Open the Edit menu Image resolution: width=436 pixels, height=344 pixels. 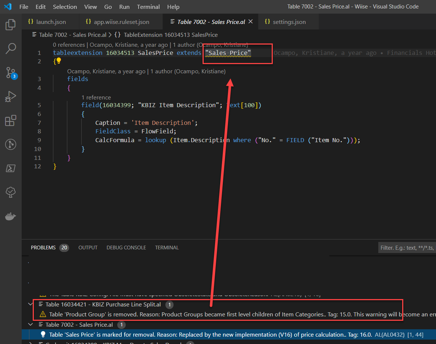tap(40, 7)
